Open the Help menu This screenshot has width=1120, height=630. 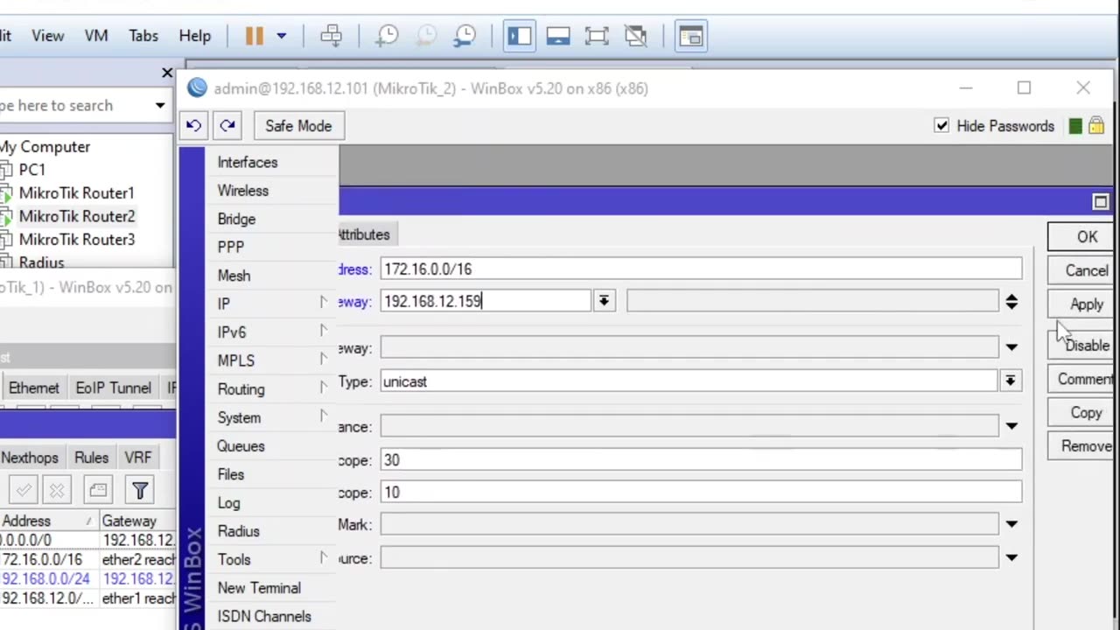[x=195, y=36]
